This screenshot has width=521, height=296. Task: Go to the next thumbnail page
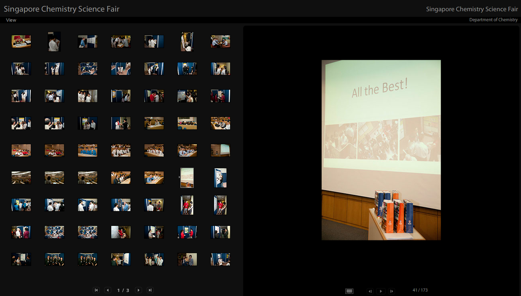(x=138, y=290)
